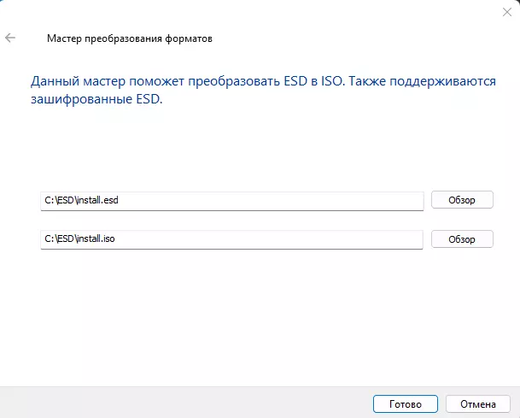520x418 pixels.
Task: Click empty space right of install.iso text
Action: 273,239
